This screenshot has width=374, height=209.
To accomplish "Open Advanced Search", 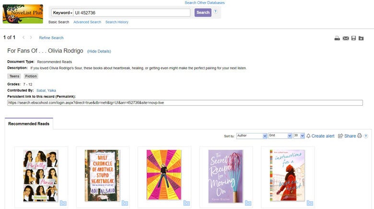I will 87,22.
